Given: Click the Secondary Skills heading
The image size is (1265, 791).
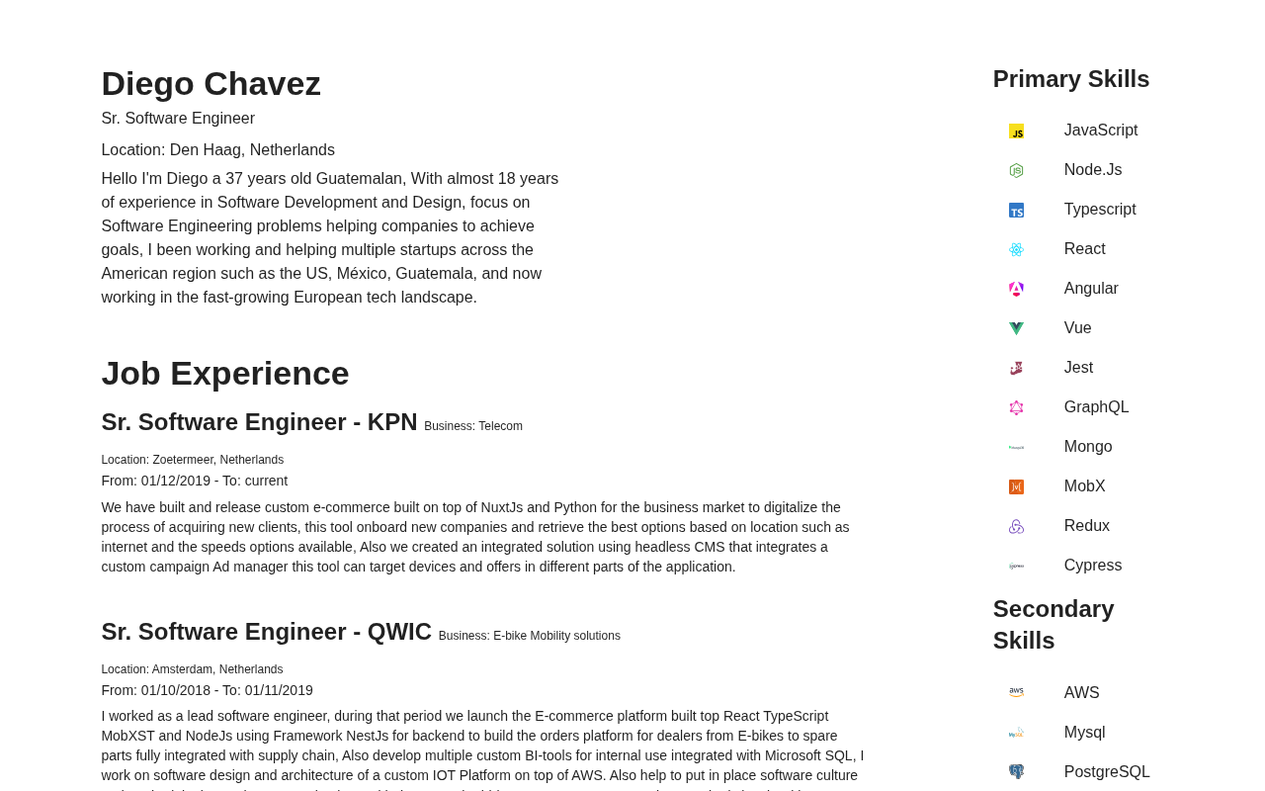Looking at the screenshot, I should tap(1053, 624).
